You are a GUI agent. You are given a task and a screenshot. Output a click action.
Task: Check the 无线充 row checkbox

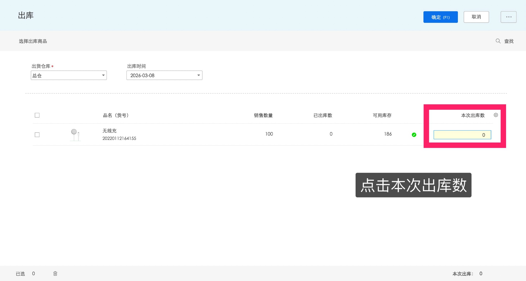[x=37, y=134]
